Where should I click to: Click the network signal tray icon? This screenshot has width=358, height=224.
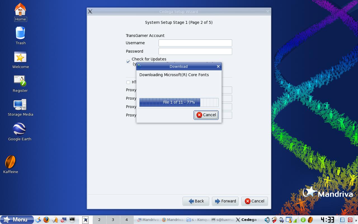pyautogui.click(x=296, y=220)
